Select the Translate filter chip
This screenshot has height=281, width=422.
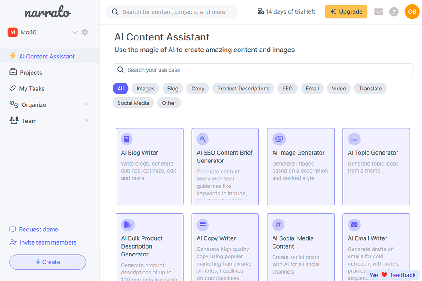(x=370, y=88)
